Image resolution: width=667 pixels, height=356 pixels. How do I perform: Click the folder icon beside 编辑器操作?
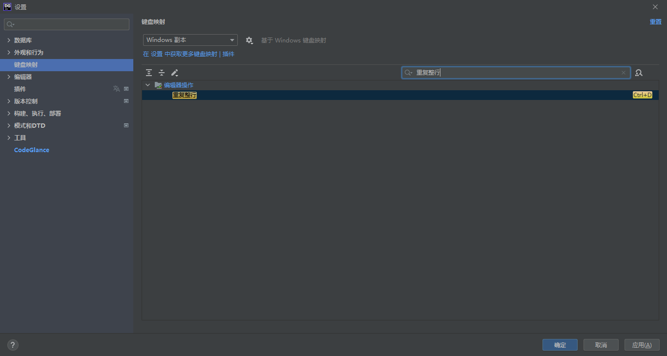(158, 84)
